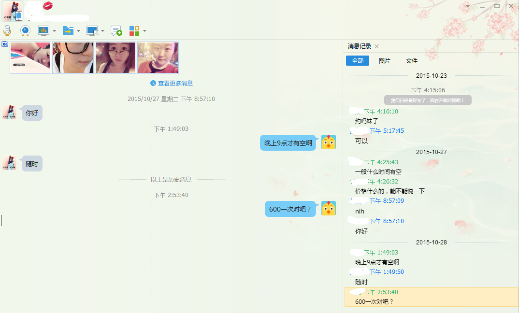Switch to the 文件 tab

412,61
